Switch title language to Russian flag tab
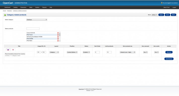This screenshot has width=179, height=96. 8,50
